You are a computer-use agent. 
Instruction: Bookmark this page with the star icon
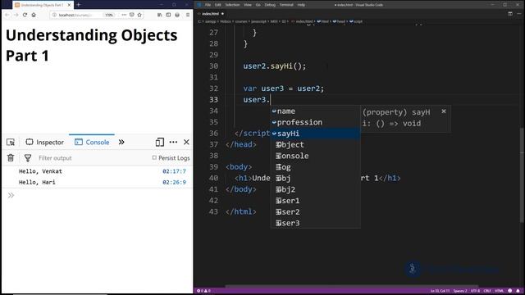click(139, 15)
